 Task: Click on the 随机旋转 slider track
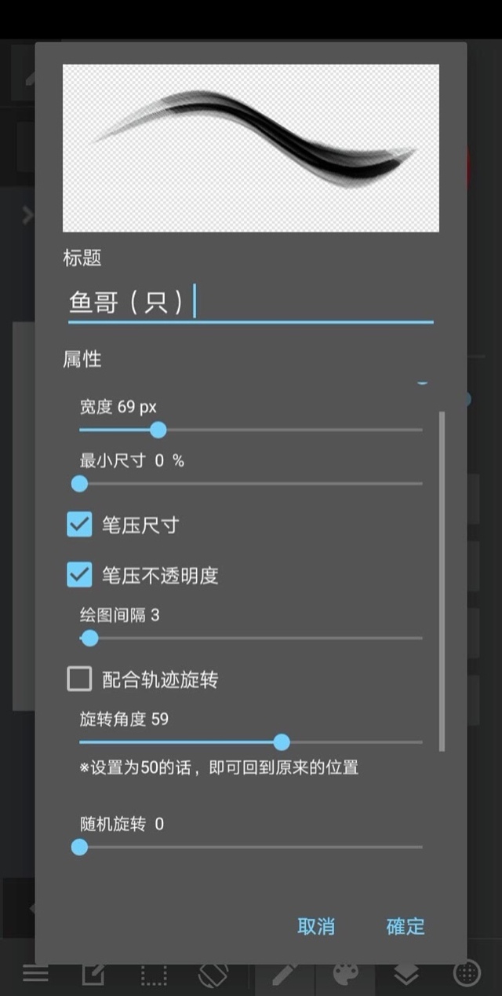coord(251,847)
